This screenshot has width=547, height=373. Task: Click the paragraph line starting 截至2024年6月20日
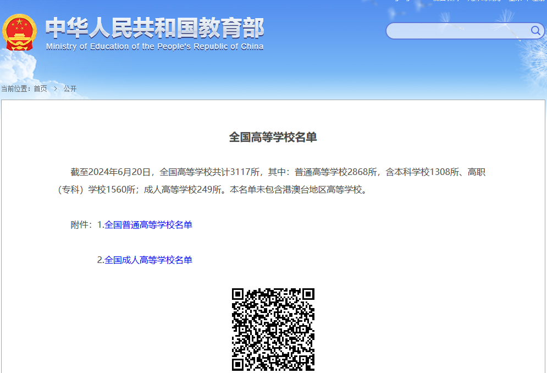278,172
